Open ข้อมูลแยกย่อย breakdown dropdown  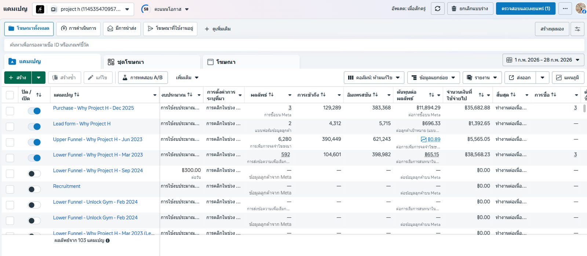[x=433, y=77]
